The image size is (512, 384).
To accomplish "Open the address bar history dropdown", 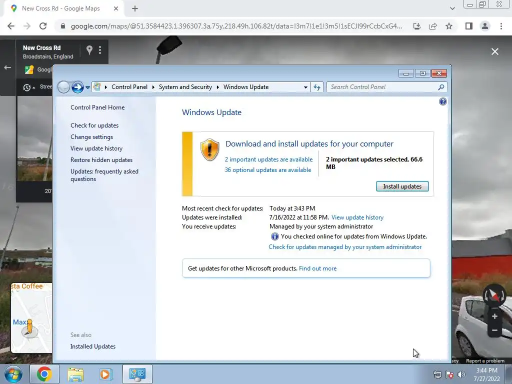I will pyautogui.click(x=305, y=87).
